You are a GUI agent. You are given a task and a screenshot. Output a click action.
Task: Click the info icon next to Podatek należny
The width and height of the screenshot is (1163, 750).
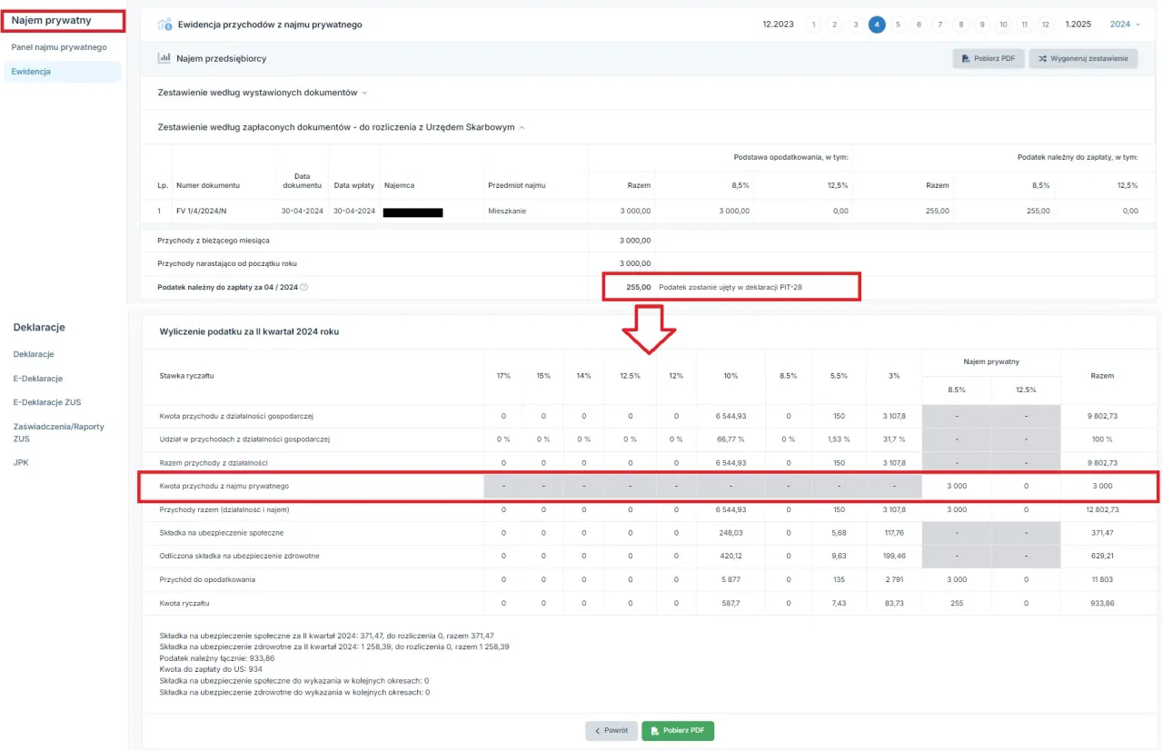(303, 287)
